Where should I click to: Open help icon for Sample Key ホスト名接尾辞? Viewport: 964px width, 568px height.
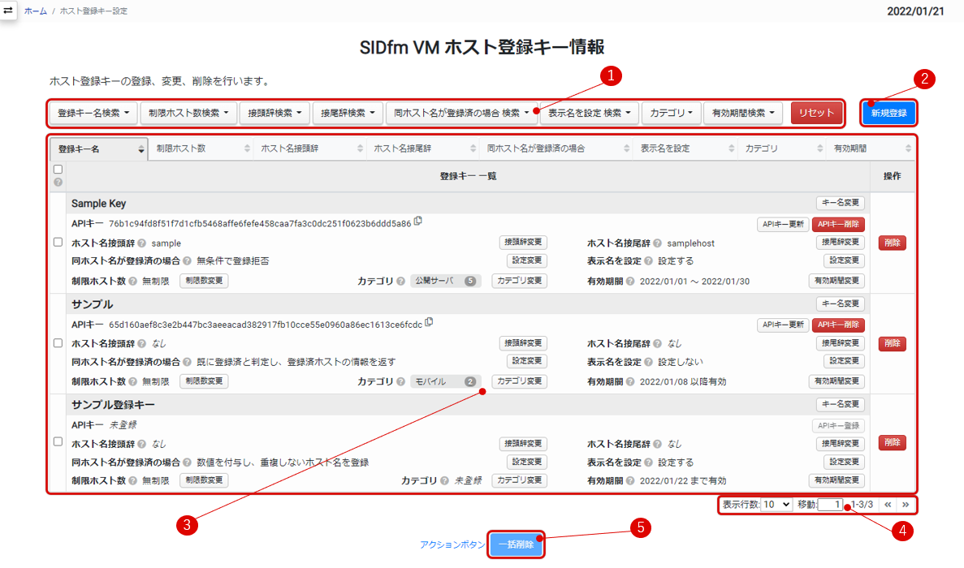657,243
